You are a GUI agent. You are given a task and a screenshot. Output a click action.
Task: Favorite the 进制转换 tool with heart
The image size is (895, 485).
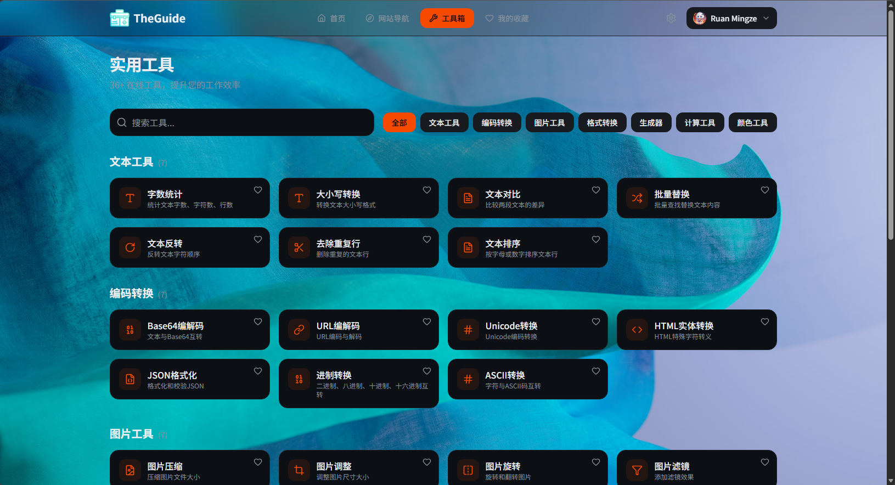427,371
